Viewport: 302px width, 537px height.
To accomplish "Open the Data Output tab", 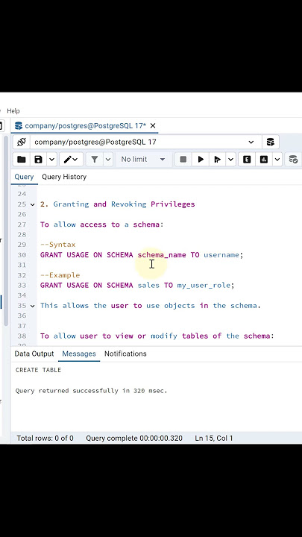I will [x=34, y=354].
